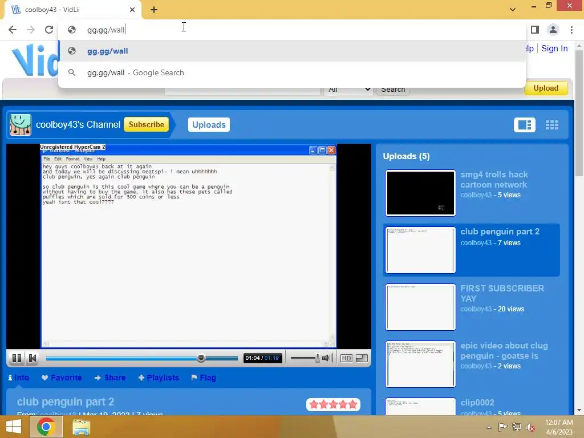Click coolboy43's channel avatar
The height and width of the screenshot is (438, 584).
pyautogui.click(x=21, y=125)
